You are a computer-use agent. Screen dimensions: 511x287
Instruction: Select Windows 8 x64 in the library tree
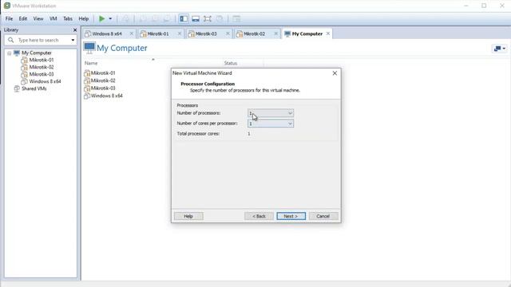pos(45,81)
